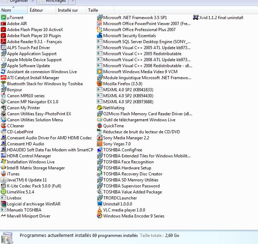This screenshot has height=244, width=258.
Task: Open the Affichages views button
Action: pyautogui.click(x=53, y=1)
